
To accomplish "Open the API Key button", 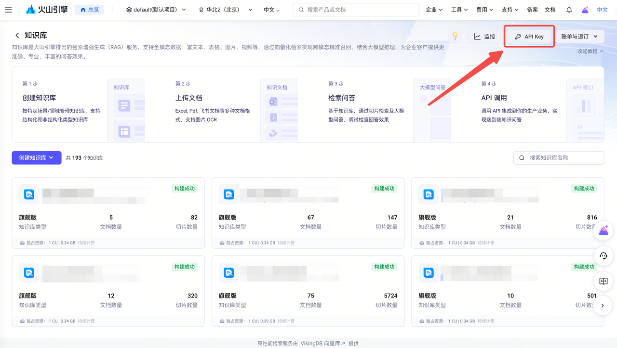I will [x=529, y=37].
